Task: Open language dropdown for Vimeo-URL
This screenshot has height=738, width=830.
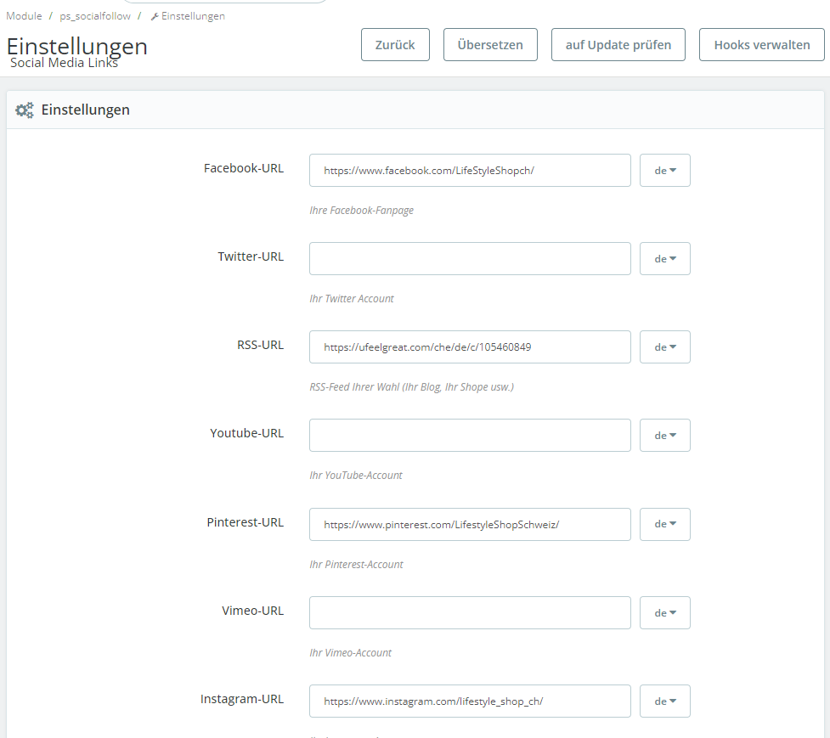Action: pyautogui.click(x=665, y=612)
